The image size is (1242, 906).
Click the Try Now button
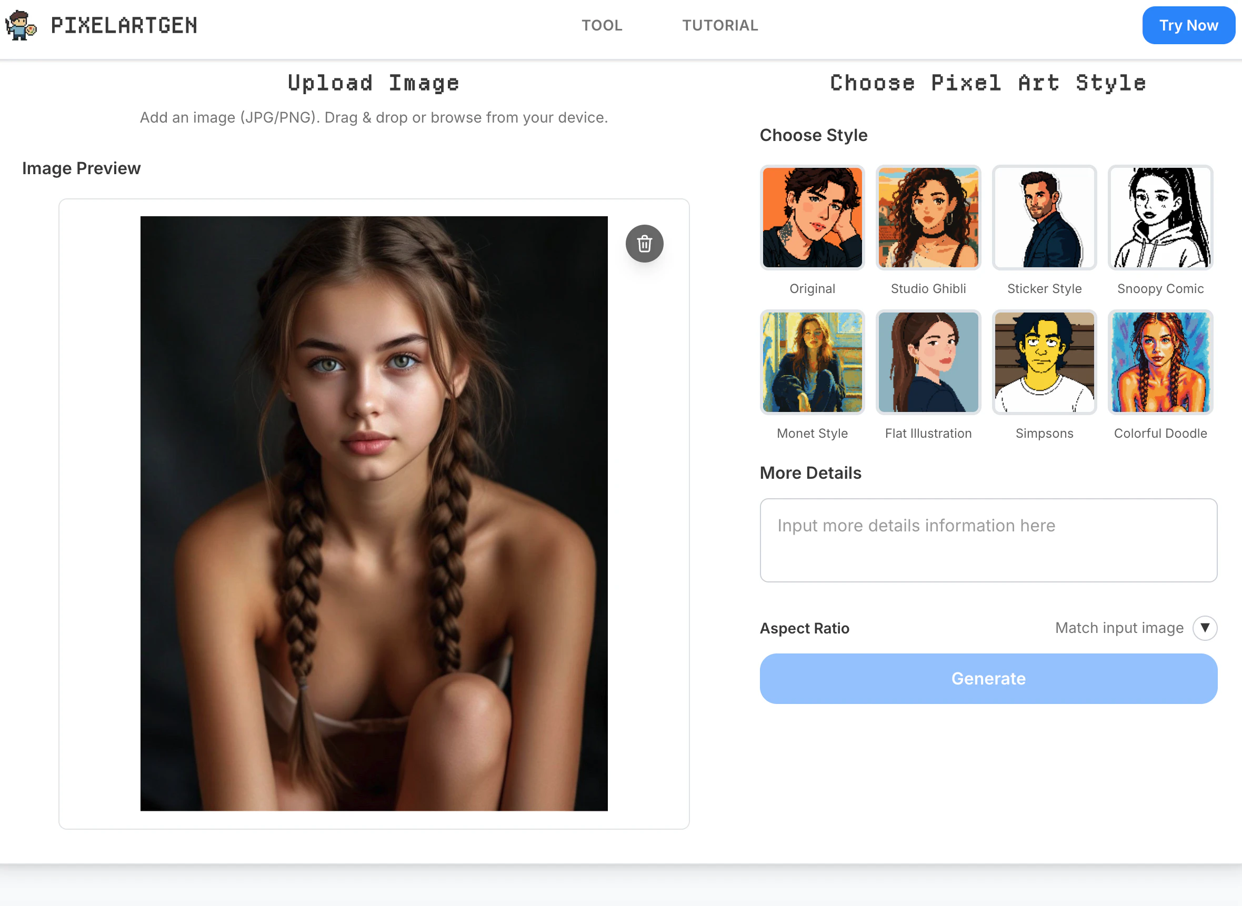[x=1188, y=25]
